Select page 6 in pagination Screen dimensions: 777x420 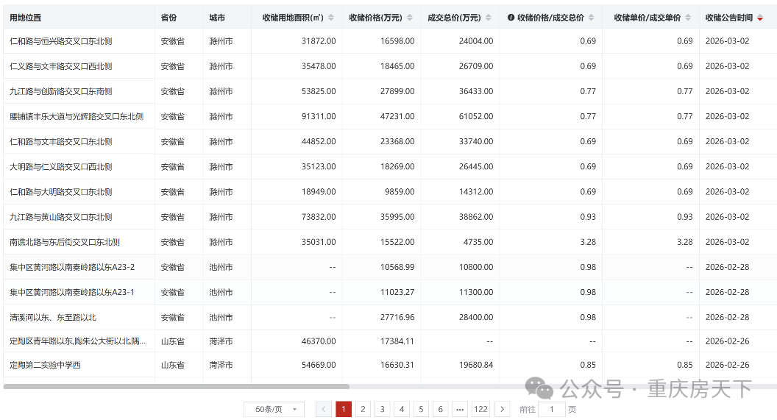(x=440, y=409)
